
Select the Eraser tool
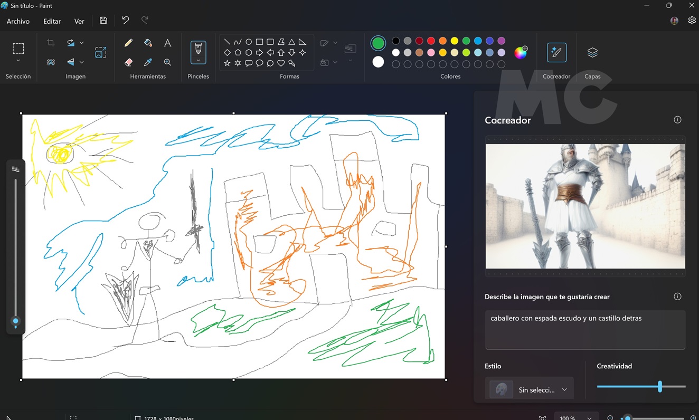128,62
